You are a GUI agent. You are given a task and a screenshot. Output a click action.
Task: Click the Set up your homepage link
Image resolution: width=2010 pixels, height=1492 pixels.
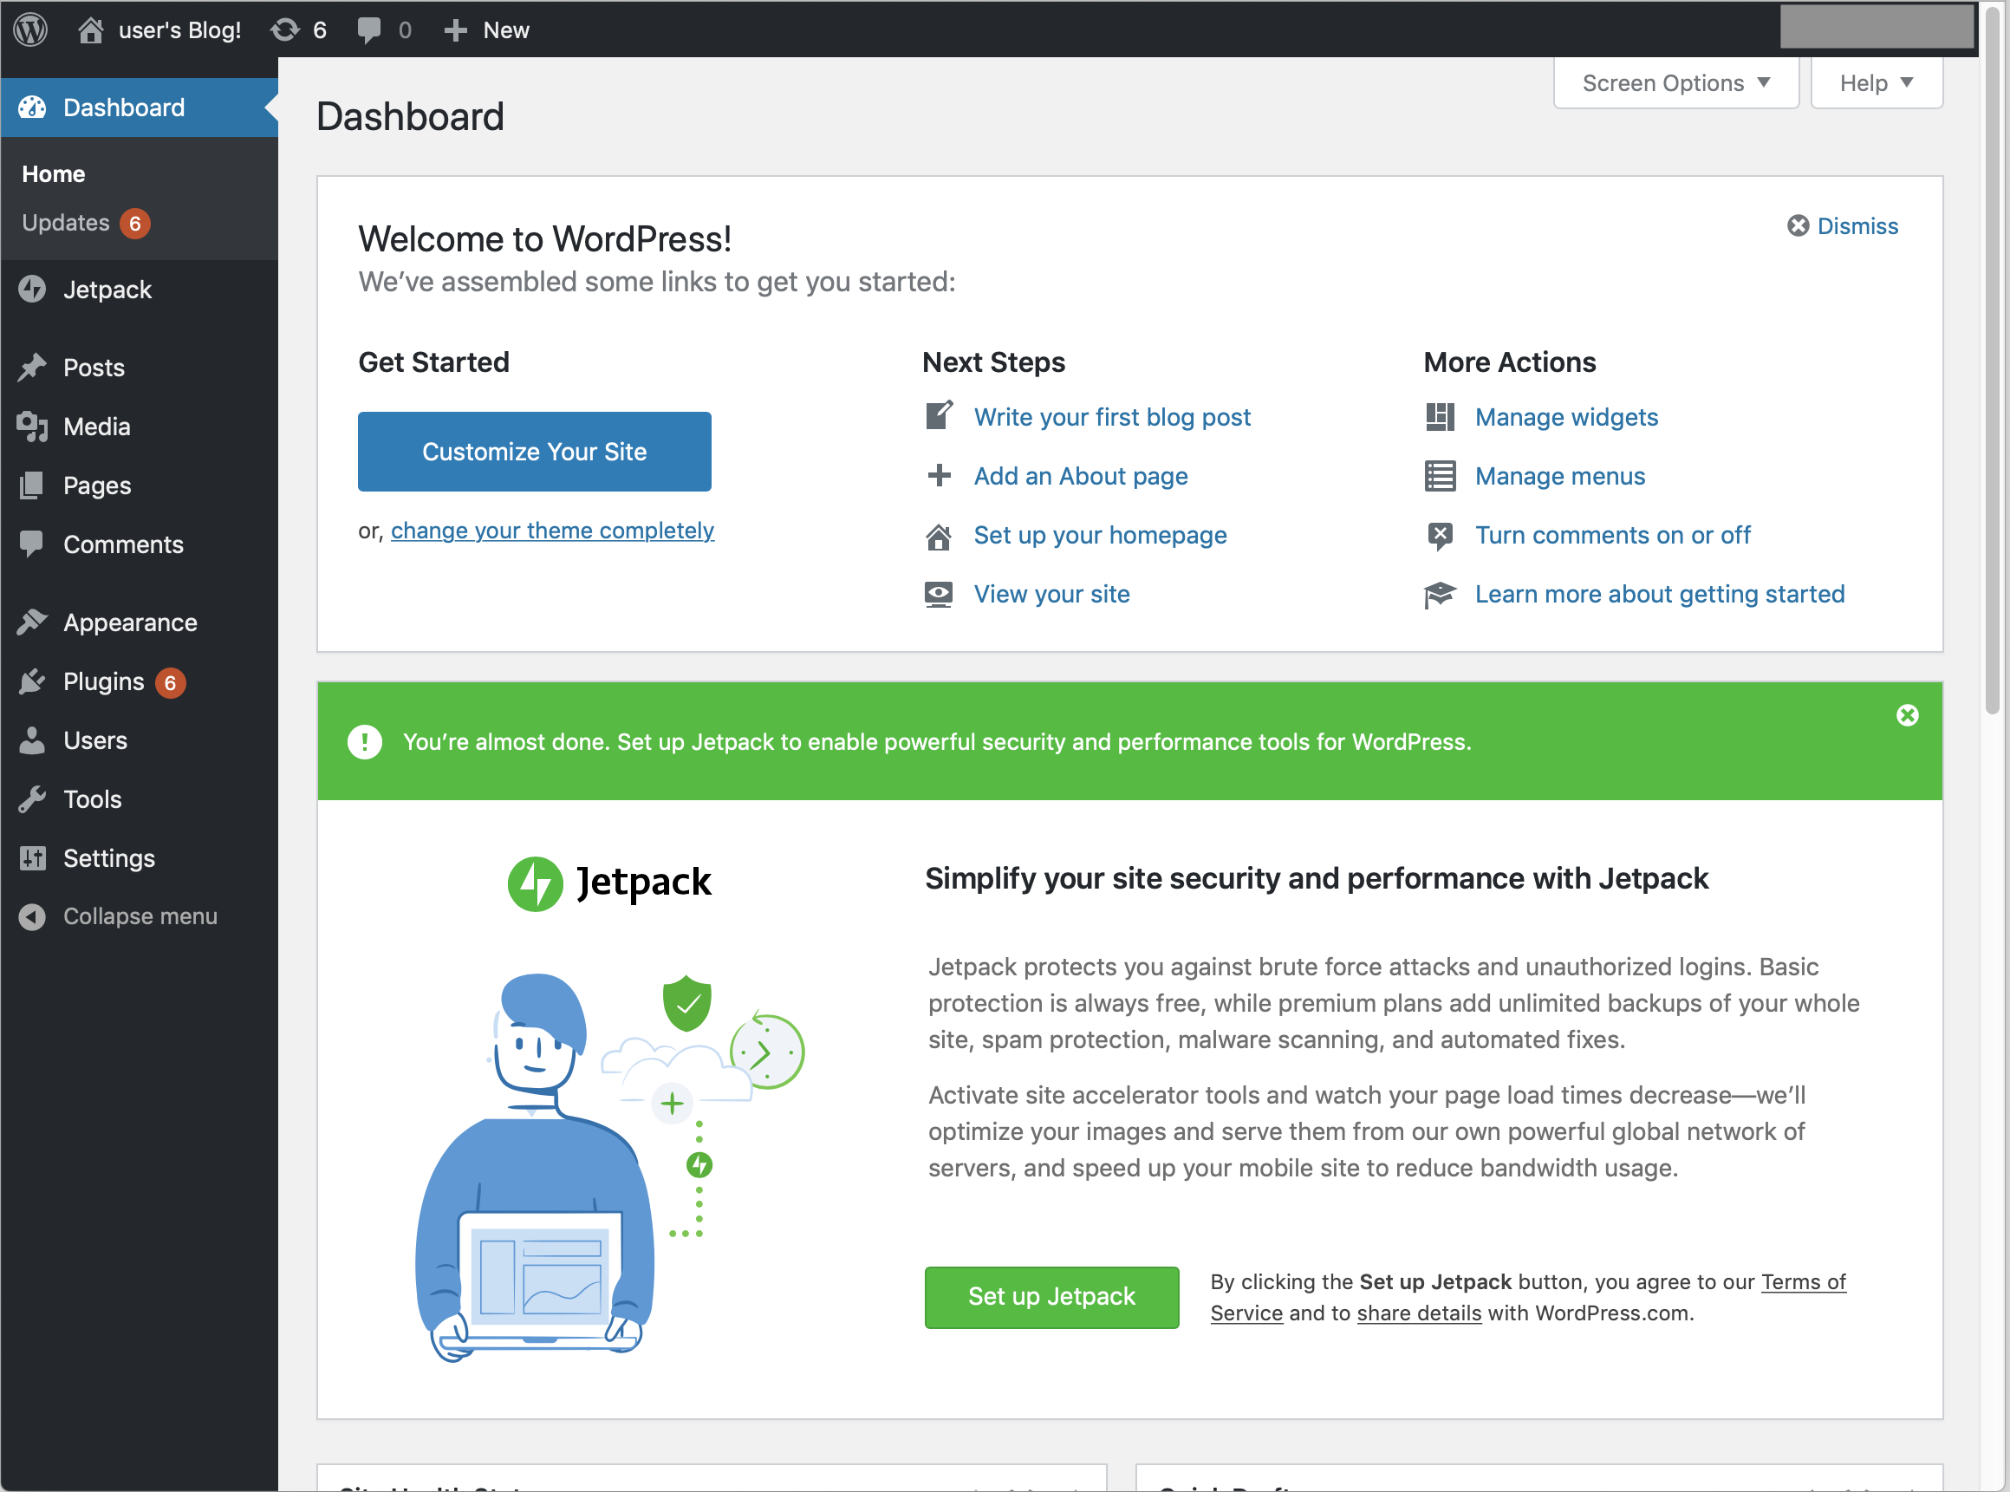[x=1101, y=536]
